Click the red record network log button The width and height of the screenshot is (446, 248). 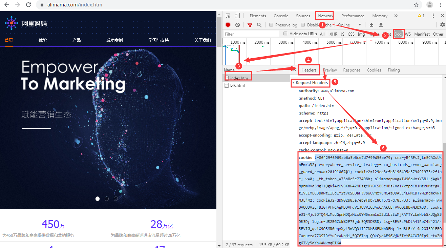point(228,25)
